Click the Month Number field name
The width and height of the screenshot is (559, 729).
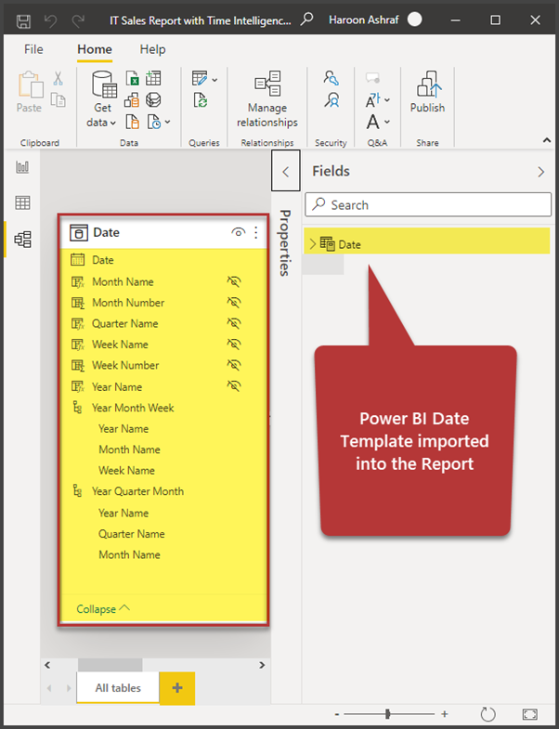(x=128, y=302)
